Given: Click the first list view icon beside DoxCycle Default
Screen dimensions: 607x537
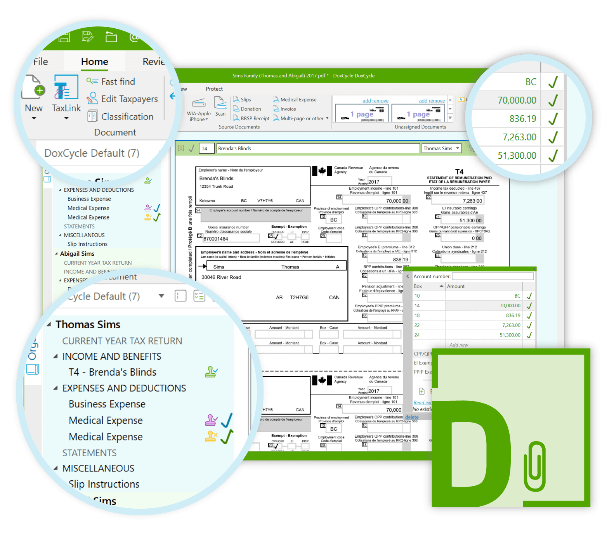Looking at the screenshot, I should [180, 296].
